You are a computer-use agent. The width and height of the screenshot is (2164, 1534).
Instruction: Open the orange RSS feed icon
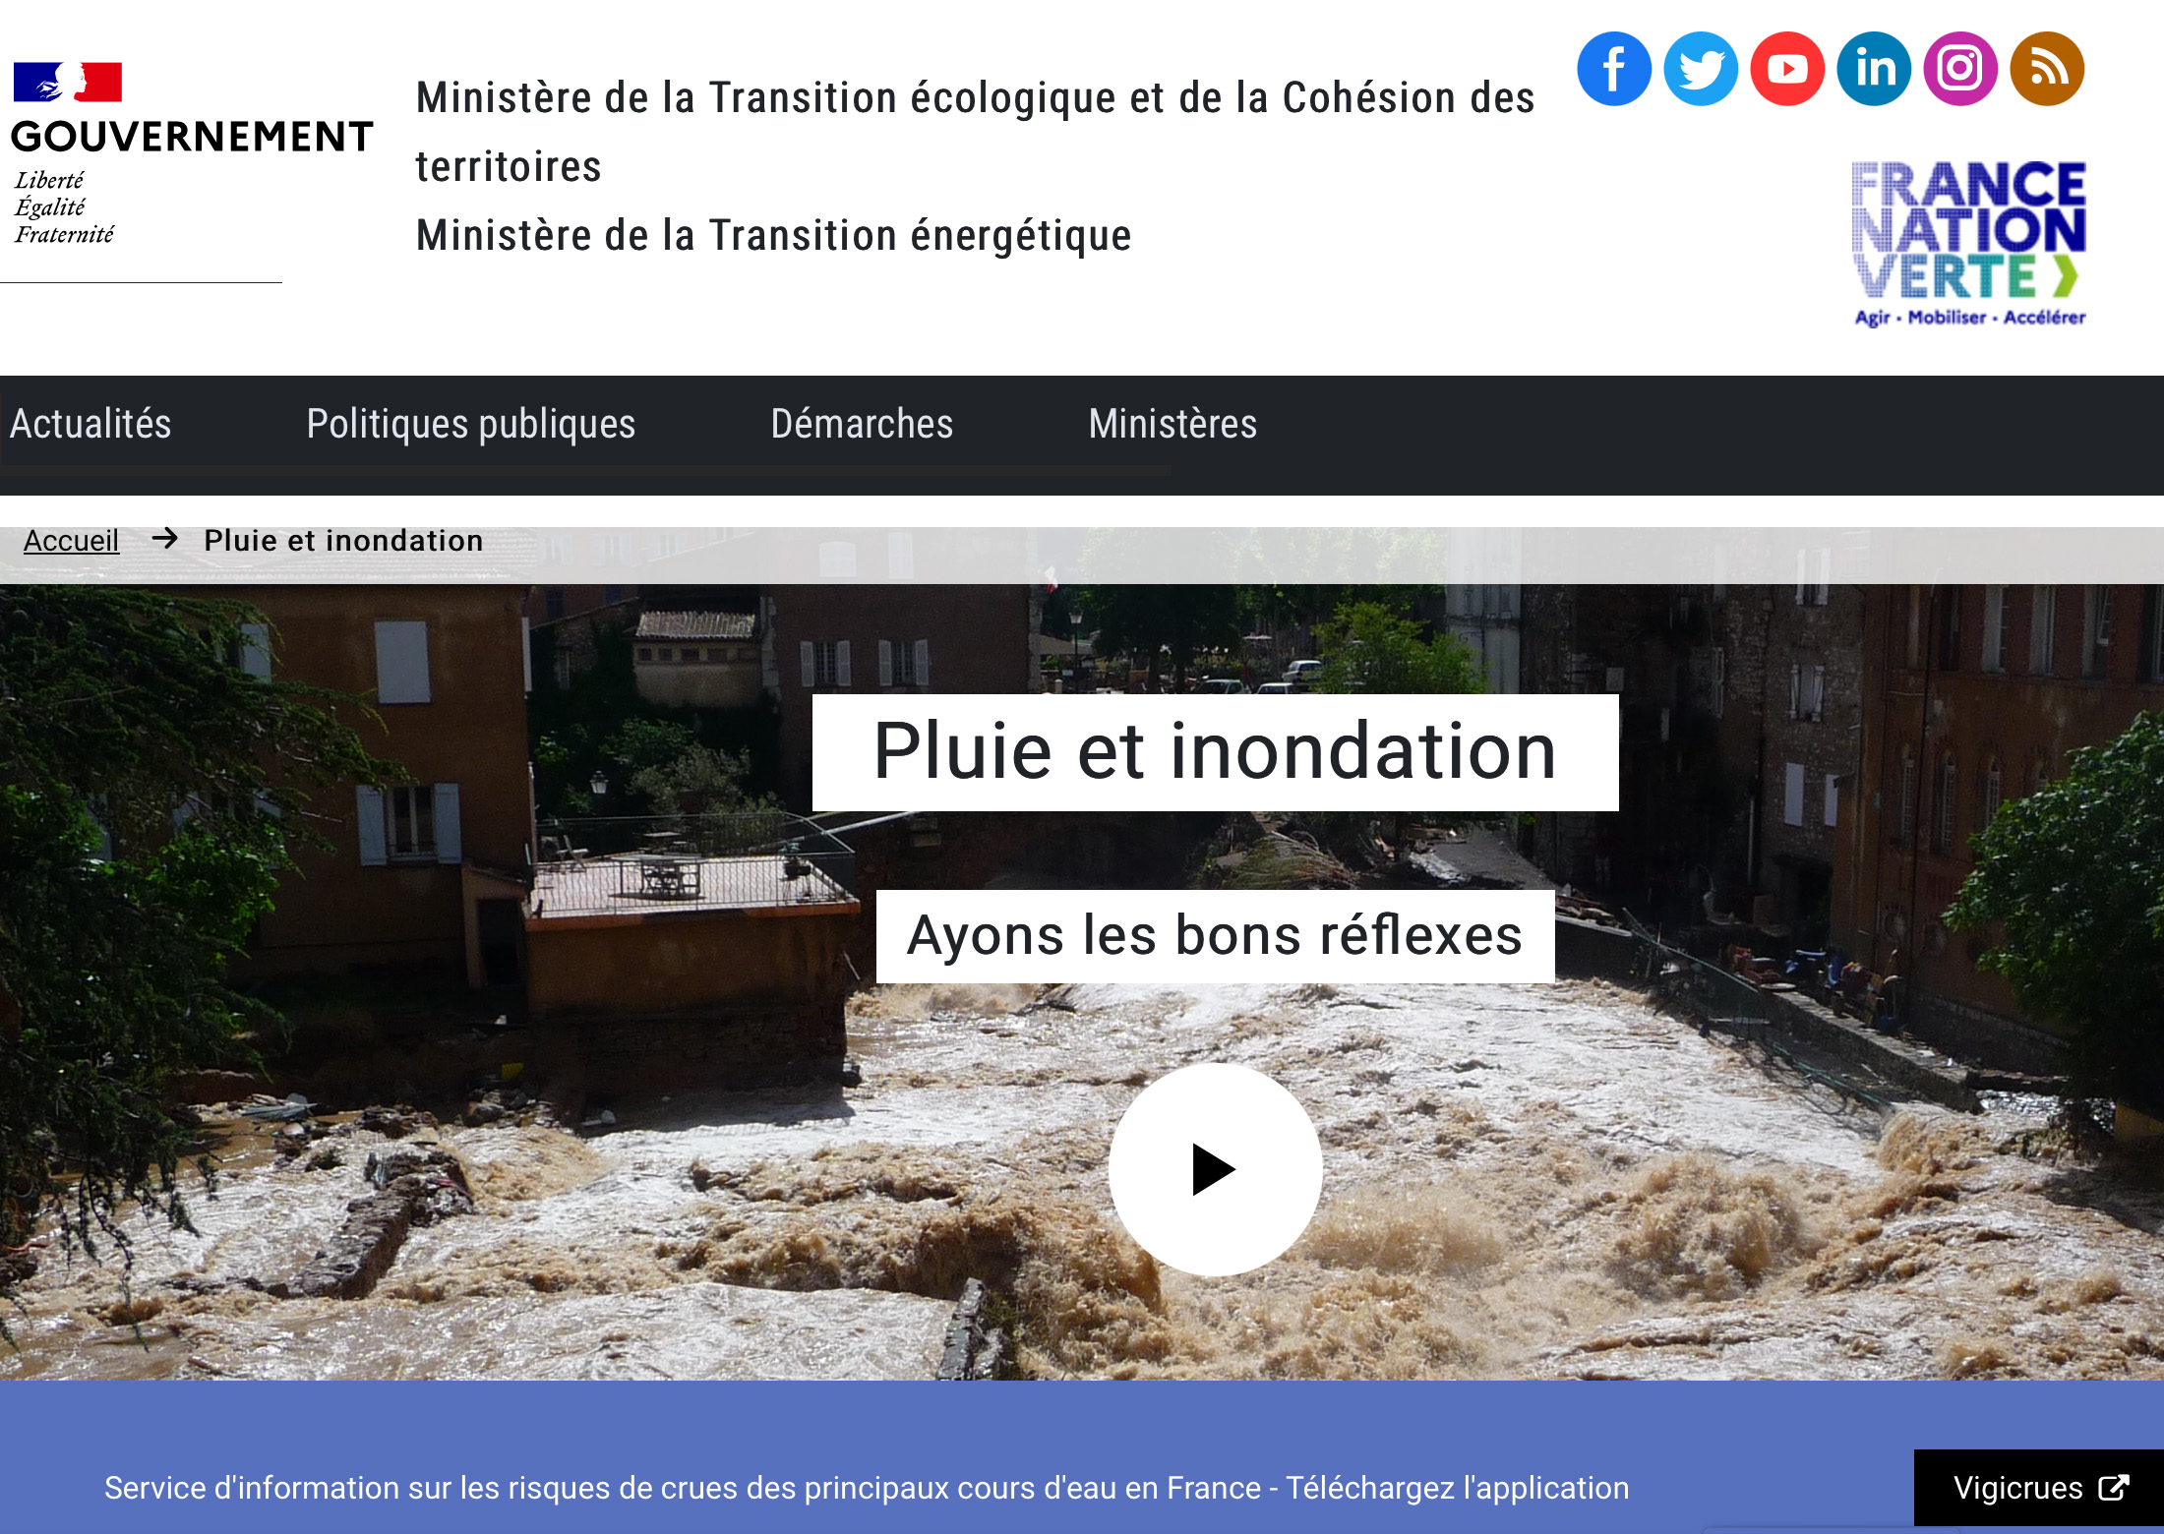pos(2047,69)
